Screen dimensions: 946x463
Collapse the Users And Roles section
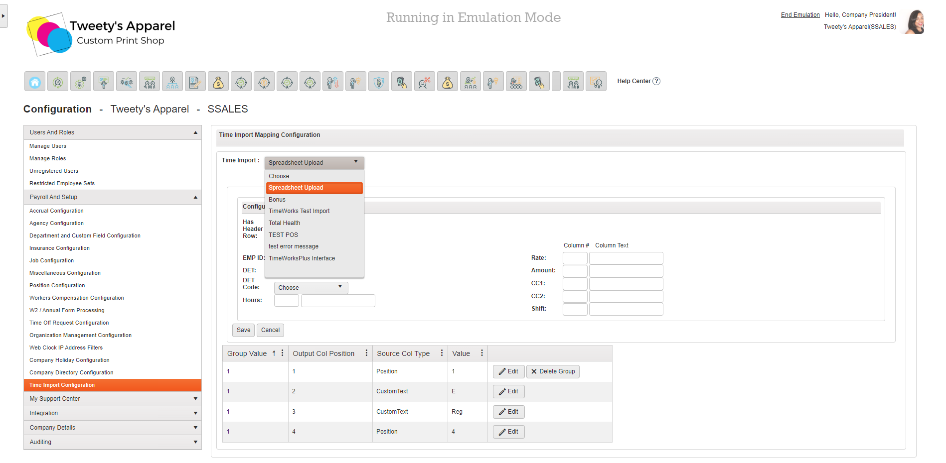click(195, 132)
